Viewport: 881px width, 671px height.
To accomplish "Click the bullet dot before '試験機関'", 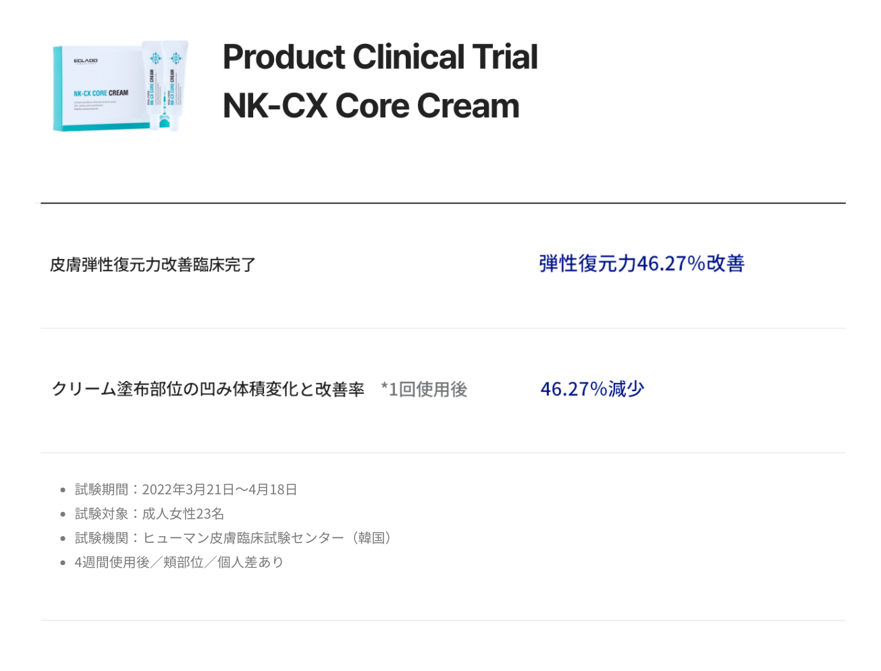I will pos(63,539).
